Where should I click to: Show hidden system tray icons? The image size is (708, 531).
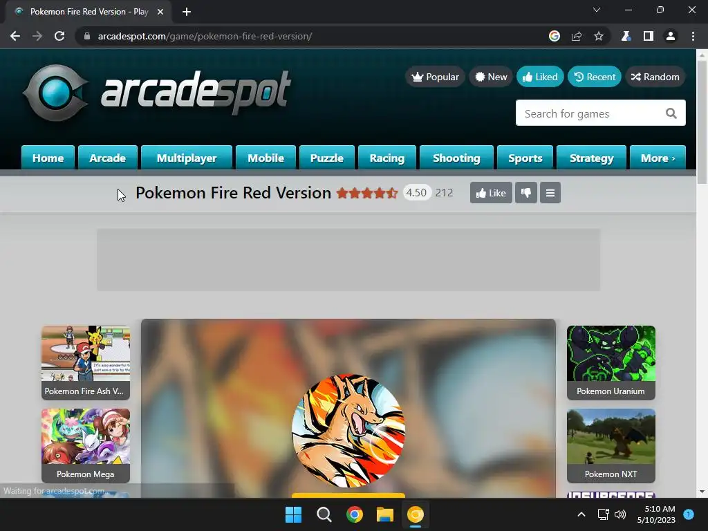581,514
